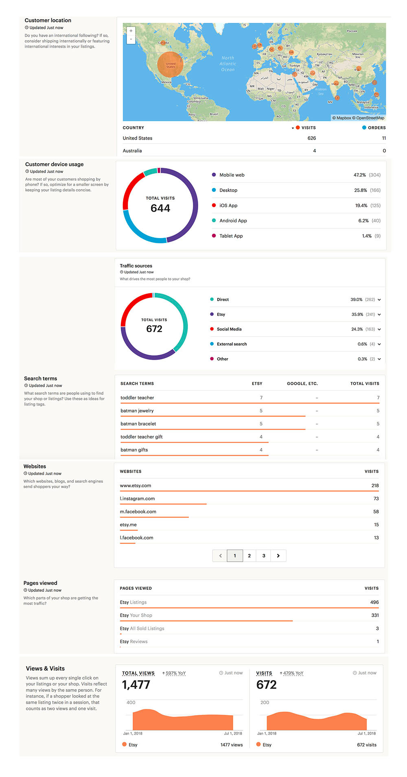Click the purple Mobile web legend dot
The width and height of the screenshot is (407, 777).
click(214, 175)
